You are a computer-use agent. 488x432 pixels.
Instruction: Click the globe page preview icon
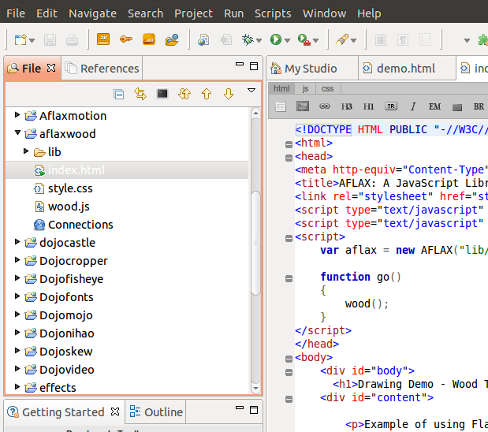(203, 40)
